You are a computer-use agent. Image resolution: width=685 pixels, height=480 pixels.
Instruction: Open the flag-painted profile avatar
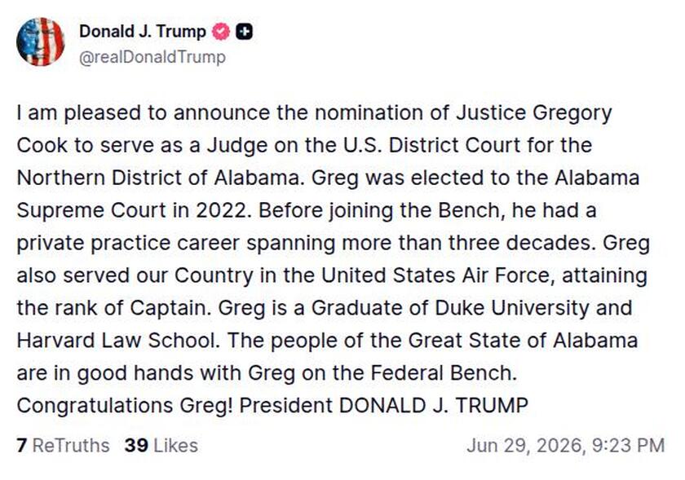coord(40,42)
